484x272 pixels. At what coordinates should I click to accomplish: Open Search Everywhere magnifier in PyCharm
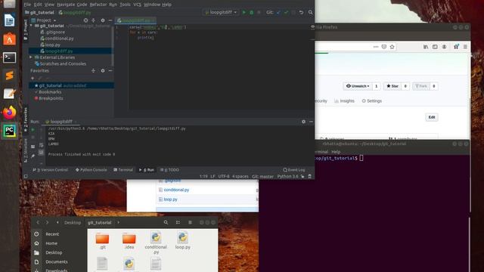(310, 12)
